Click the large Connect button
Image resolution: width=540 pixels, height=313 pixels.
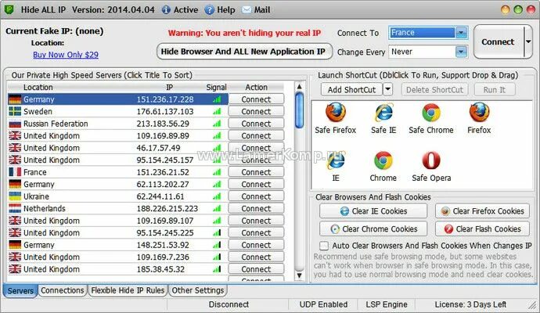point(498,41)
